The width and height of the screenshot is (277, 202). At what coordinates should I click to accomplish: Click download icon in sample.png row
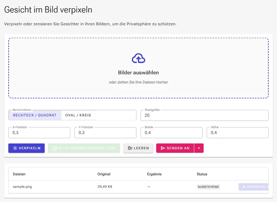coord(244,187)
